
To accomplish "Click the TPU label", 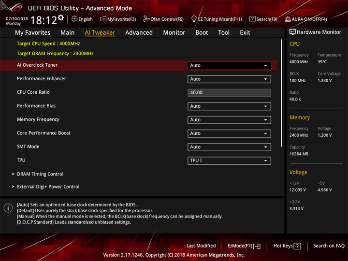I will (x=21, y=160).
